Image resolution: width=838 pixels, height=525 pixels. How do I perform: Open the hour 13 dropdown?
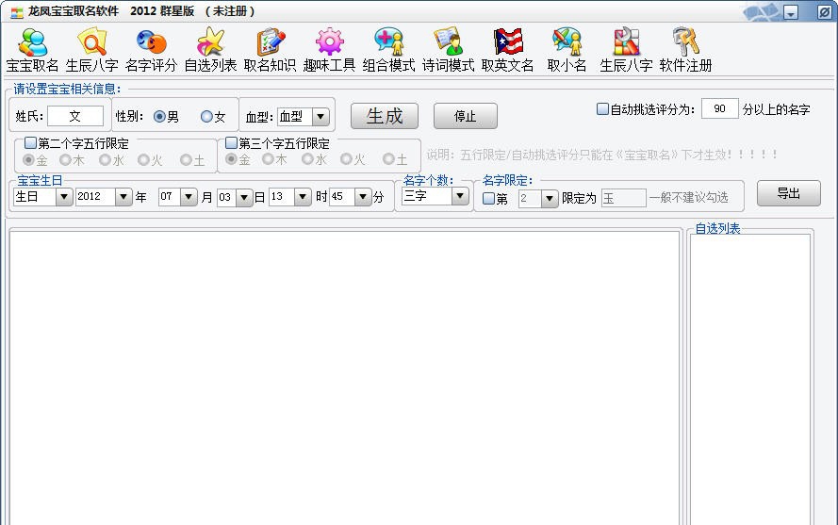(303, 197)
